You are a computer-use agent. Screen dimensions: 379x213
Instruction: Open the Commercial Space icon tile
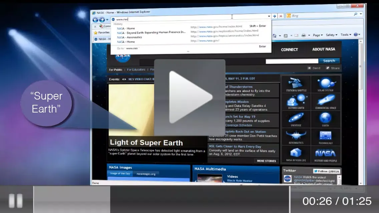326,102
